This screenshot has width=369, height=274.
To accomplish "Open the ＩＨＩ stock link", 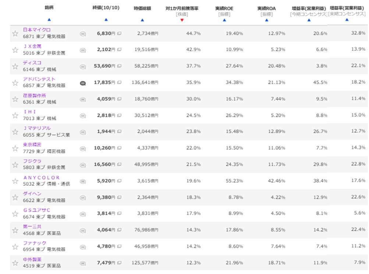I will (30, 112).
